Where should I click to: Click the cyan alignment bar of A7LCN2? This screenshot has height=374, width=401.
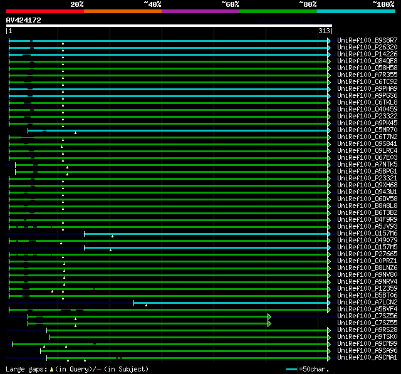[231, 303]
